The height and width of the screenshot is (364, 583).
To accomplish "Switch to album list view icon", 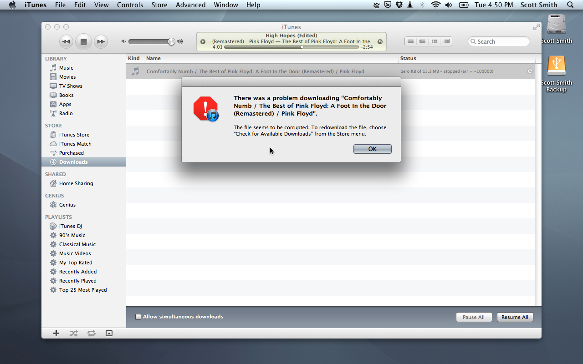I will 422,41.
